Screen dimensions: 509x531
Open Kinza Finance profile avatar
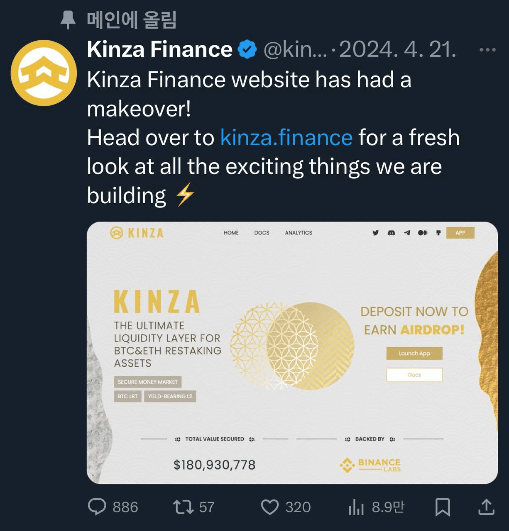click(44, 73)
